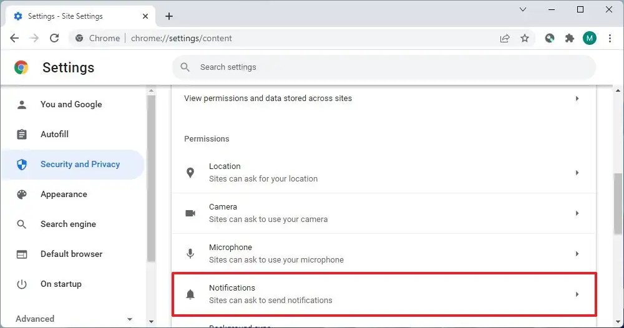Image resolution: width=624 pixels, height=328 pixels.
Task: Click the clipboard icon beside Autofill
Action: click(22, 135)
